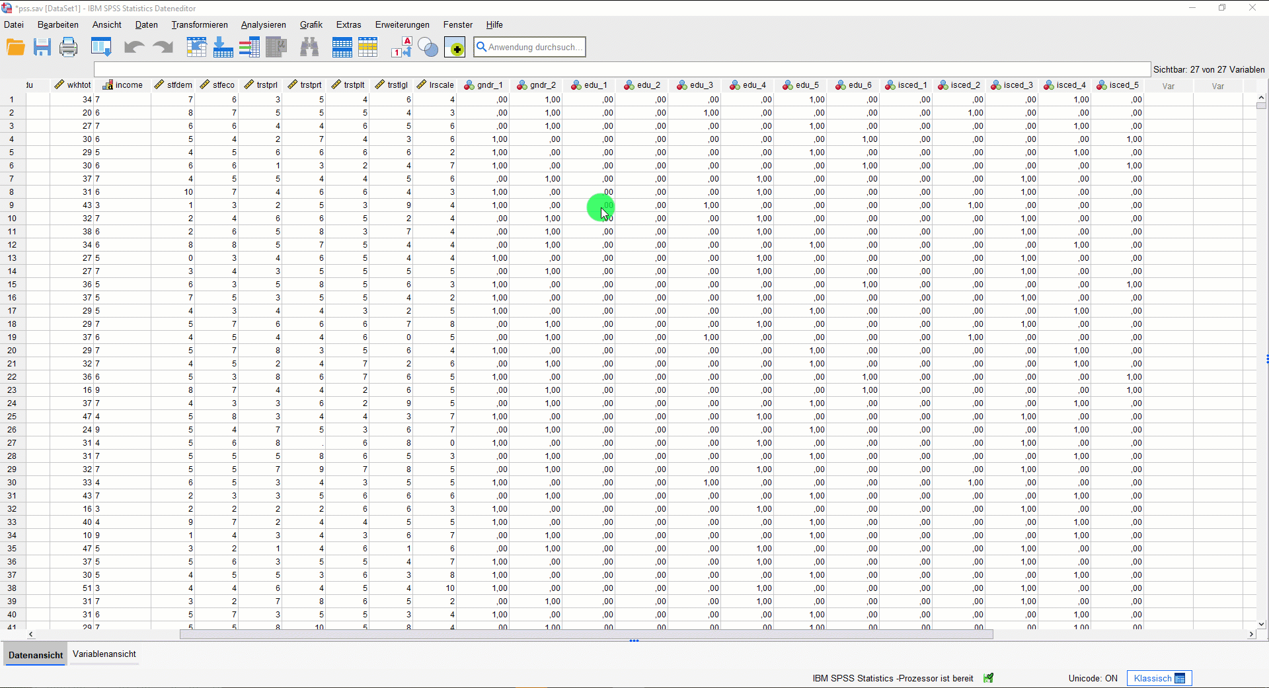Open the Transformieren menu
This screenshot has height=688, width=1269.
tap(200, 24)
